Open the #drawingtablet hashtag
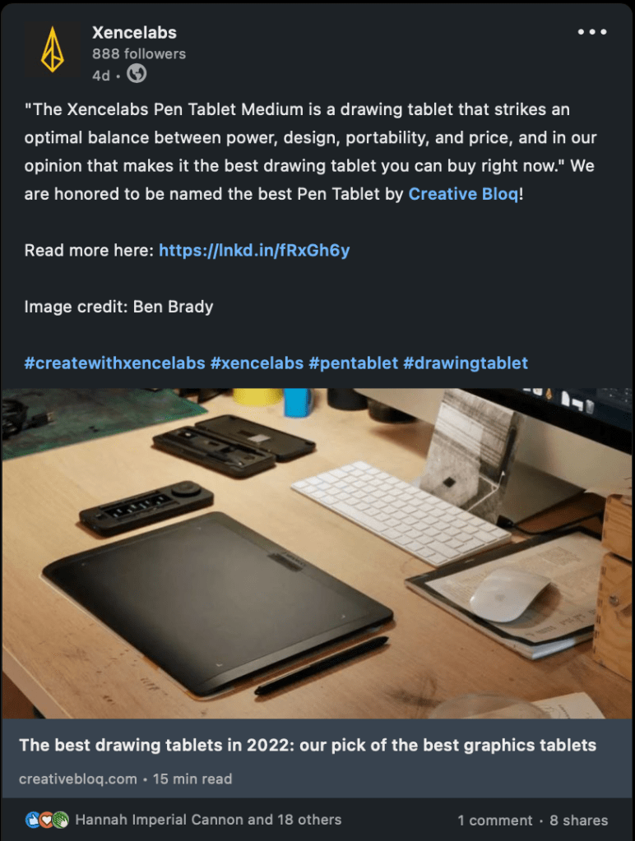 click(x=466, y=363)
